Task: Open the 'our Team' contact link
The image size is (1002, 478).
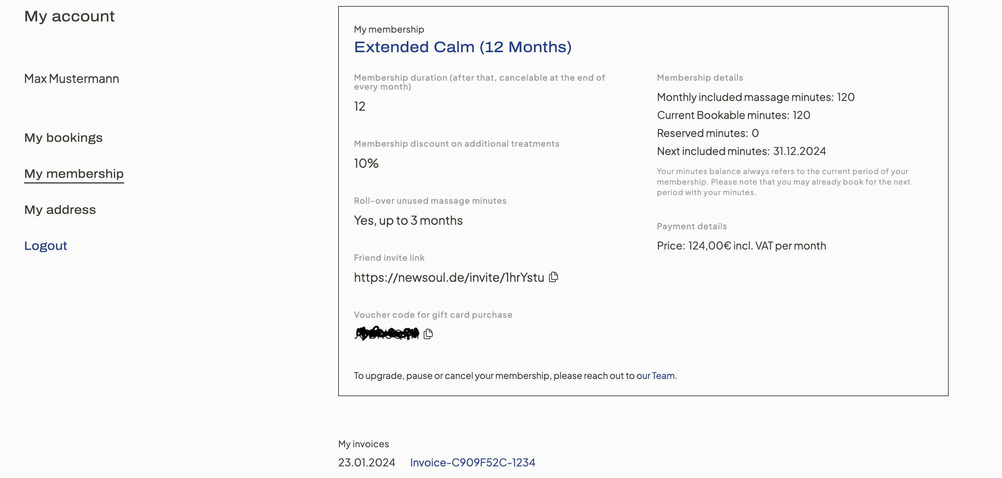Action: (x=655, y=376)
